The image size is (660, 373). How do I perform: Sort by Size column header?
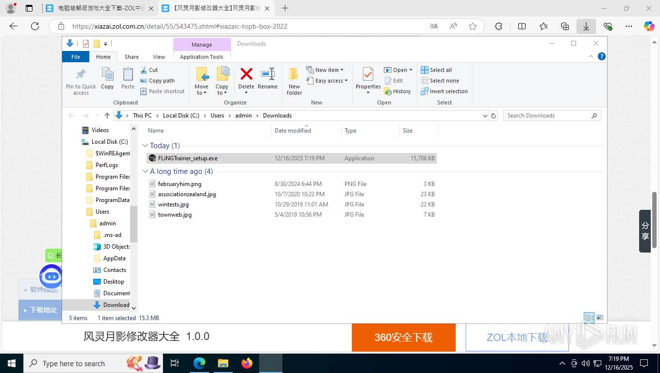pos(419,131)
